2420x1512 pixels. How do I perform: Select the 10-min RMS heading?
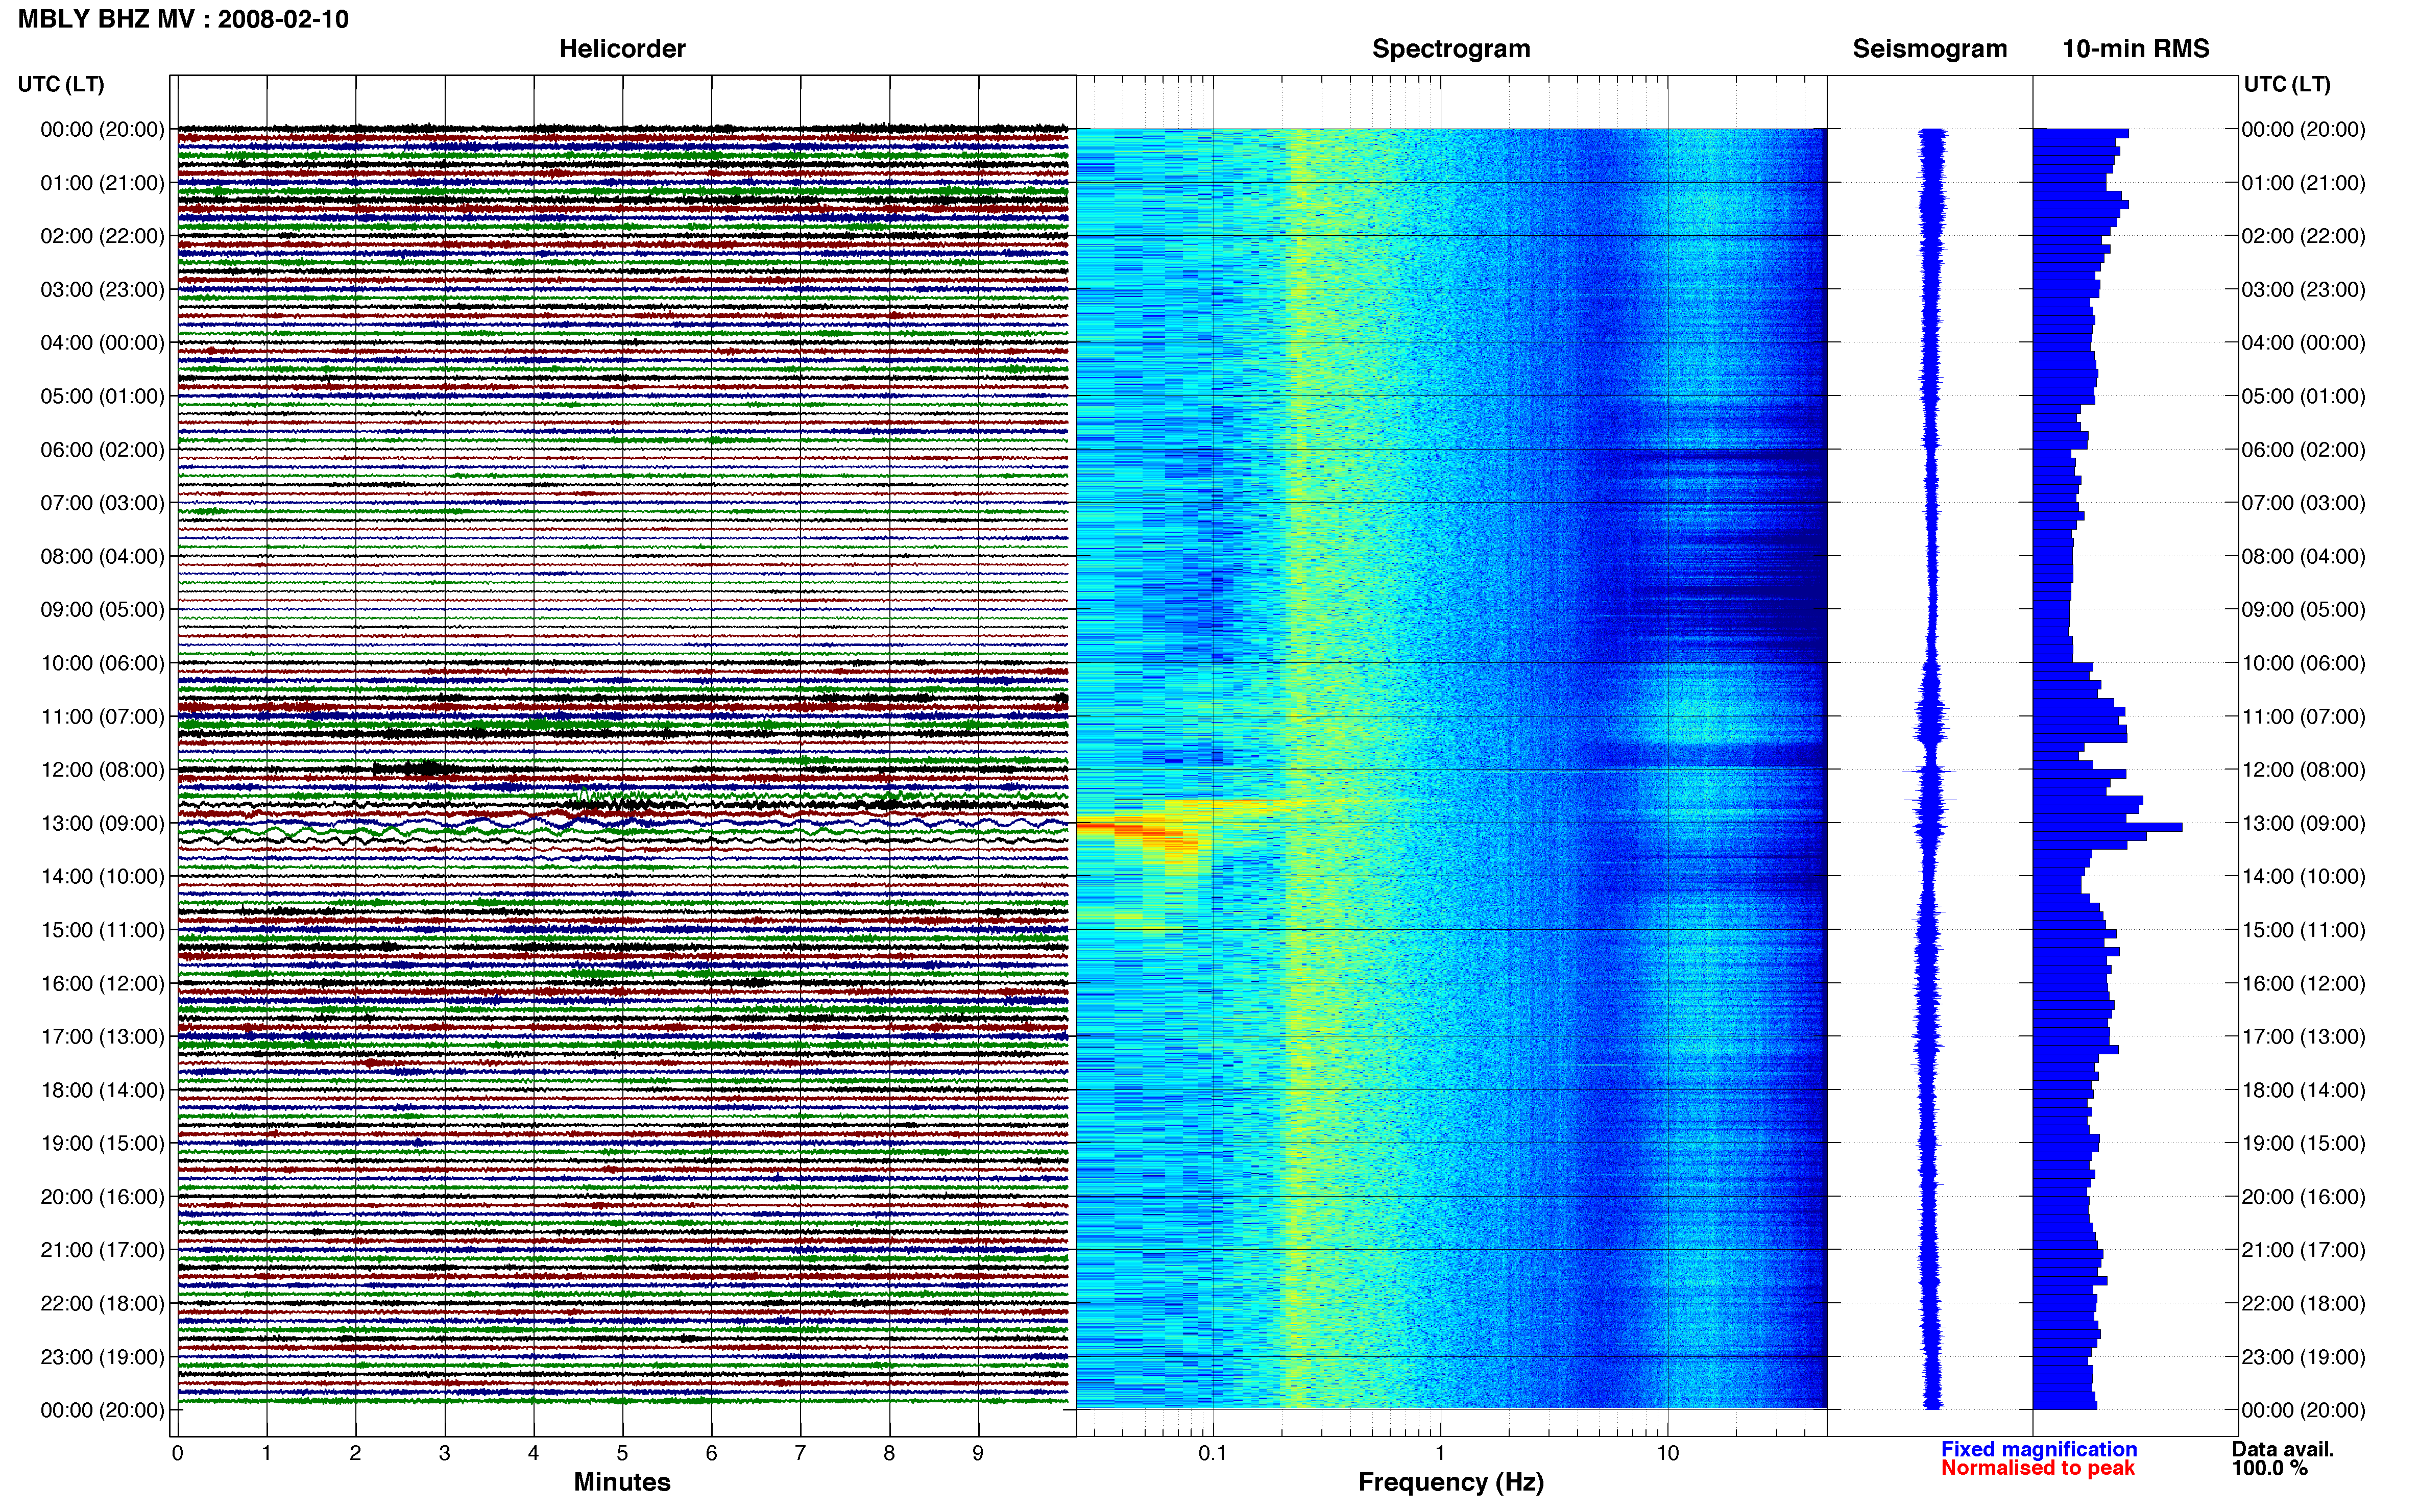pyautogui.click(x=2136, y=49)
